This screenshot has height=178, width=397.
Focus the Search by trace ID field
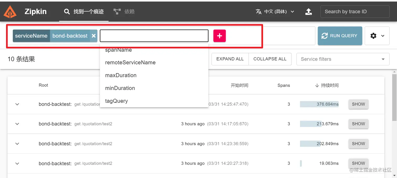coord(354,12)
